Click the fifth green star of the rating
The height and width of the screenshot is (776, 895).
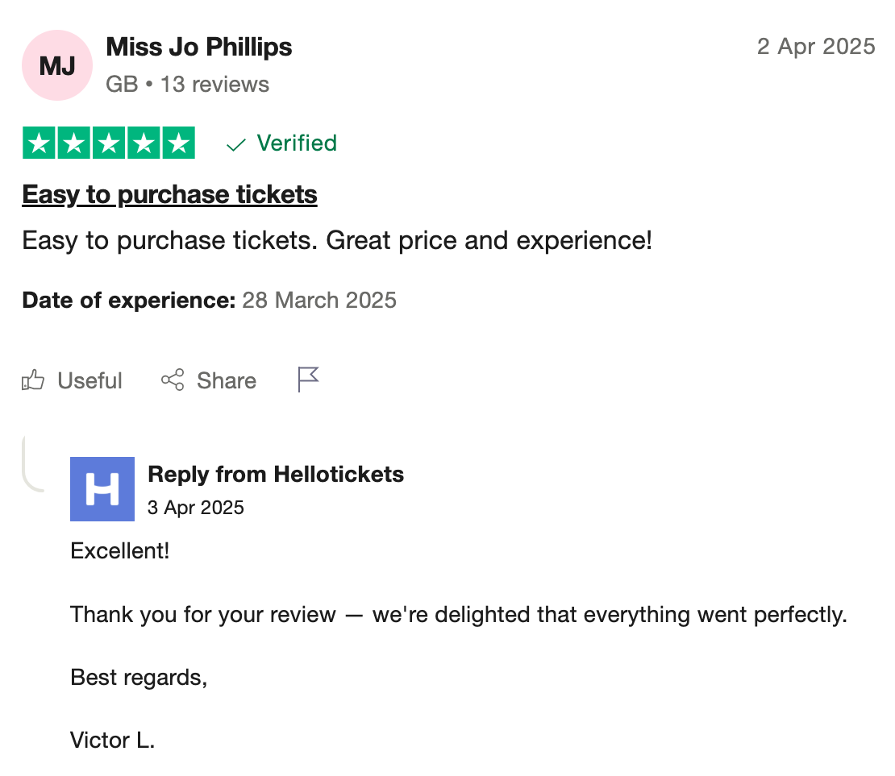coord(177,143)
